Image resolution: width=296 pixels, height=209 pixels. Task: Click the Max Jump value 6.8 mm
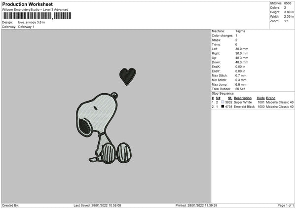point(241,85)
